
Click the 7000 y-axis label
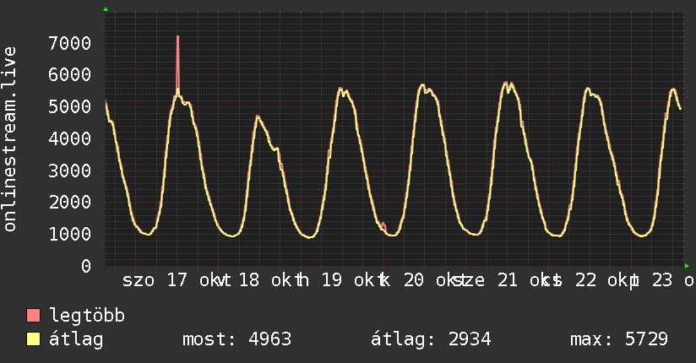(x=70, y=44)
